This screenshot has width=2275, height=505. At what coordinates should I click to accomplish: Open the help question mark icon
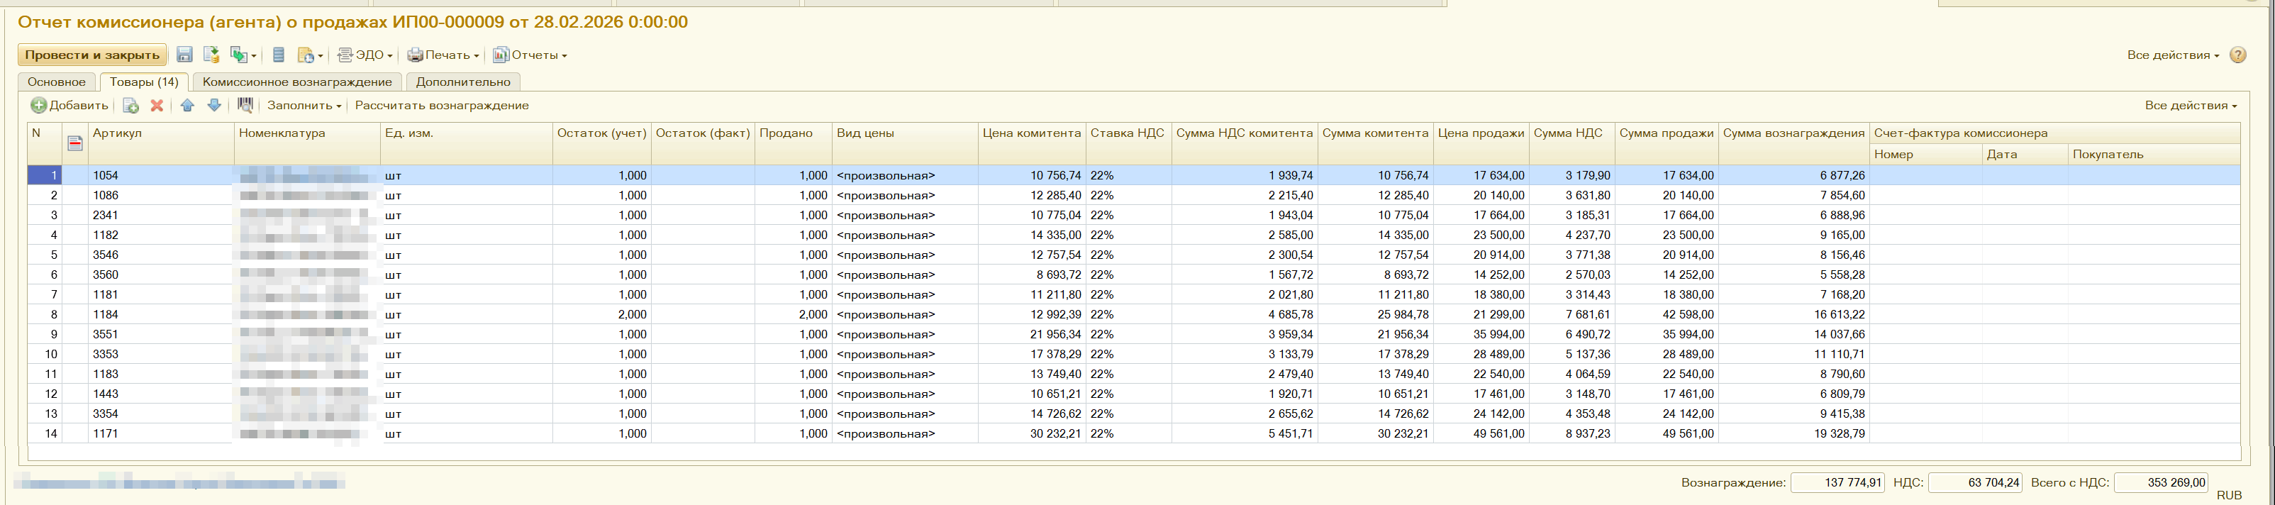pos(2237,55)
